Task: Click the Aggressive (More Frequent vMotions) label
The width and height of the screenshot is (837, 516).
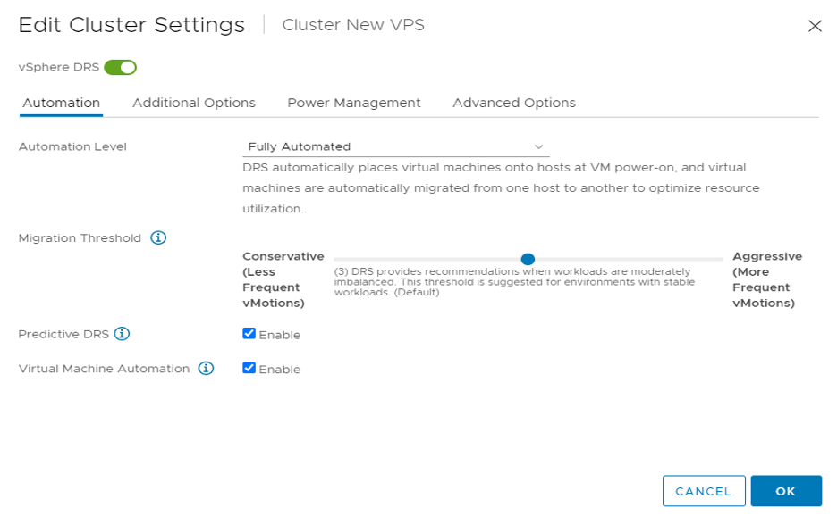Action: click(766, 279)
